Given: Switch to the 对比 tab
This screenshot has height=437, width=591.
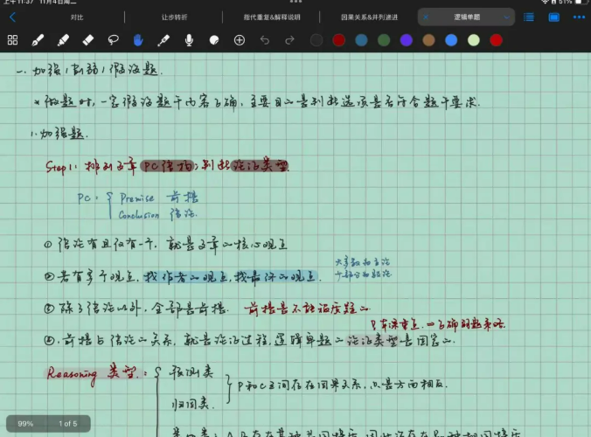Looking at the screenshot, I should coord(77,17).
